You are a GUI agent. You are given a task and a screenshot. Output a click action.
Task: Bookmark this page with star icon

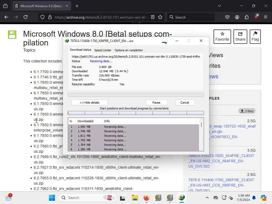click(160, 17)
